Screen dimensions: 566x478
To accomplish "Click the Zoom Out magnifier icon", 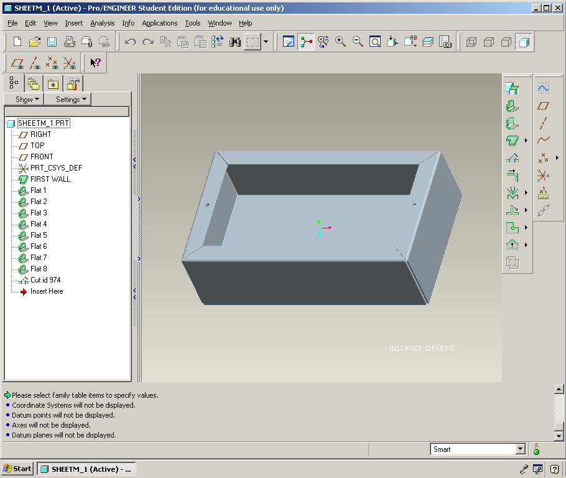I will pyautogui.click(x=358, y=42).
